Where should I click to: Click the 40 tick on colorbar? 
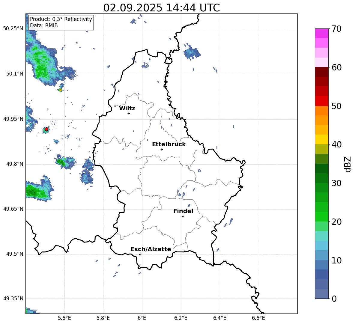pos(336,144)
